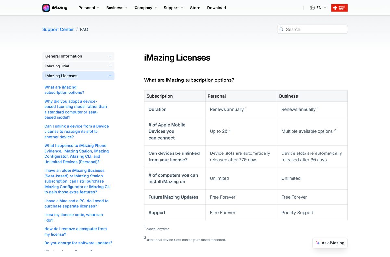This screenshot has width=390, height=257.
Task: Open 'Why did you adopt a device-based licensing' link
Action: [x=76, y=109]
